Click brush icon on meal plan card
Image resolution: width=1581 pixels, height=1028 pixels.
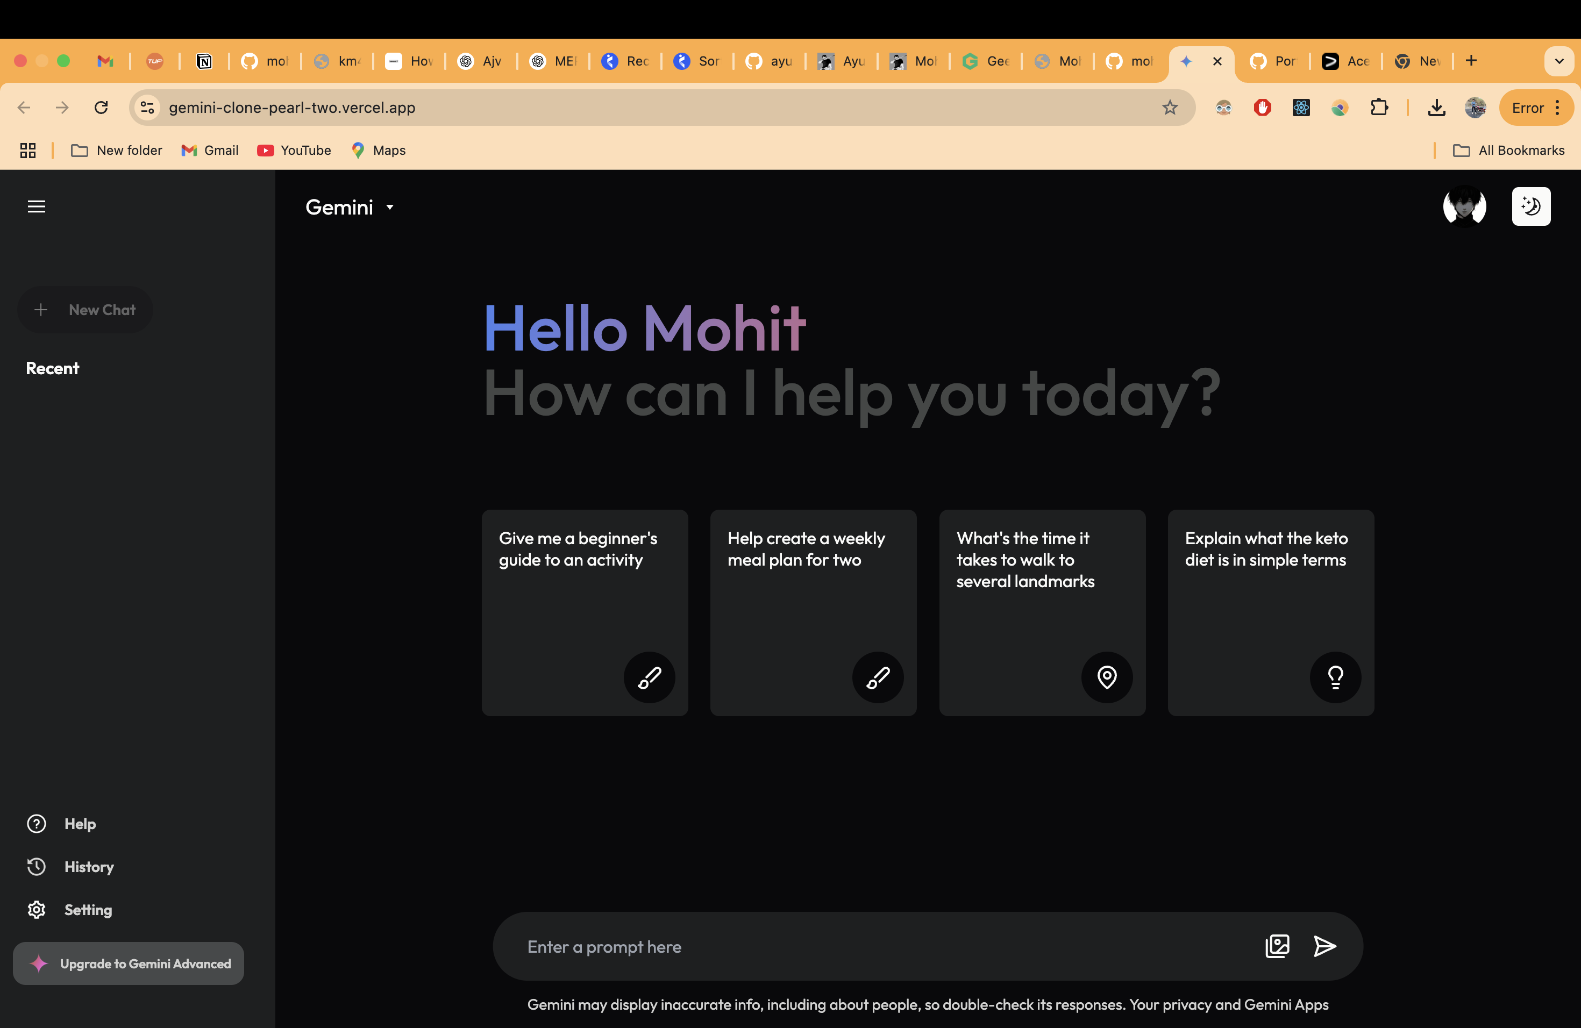878,677
